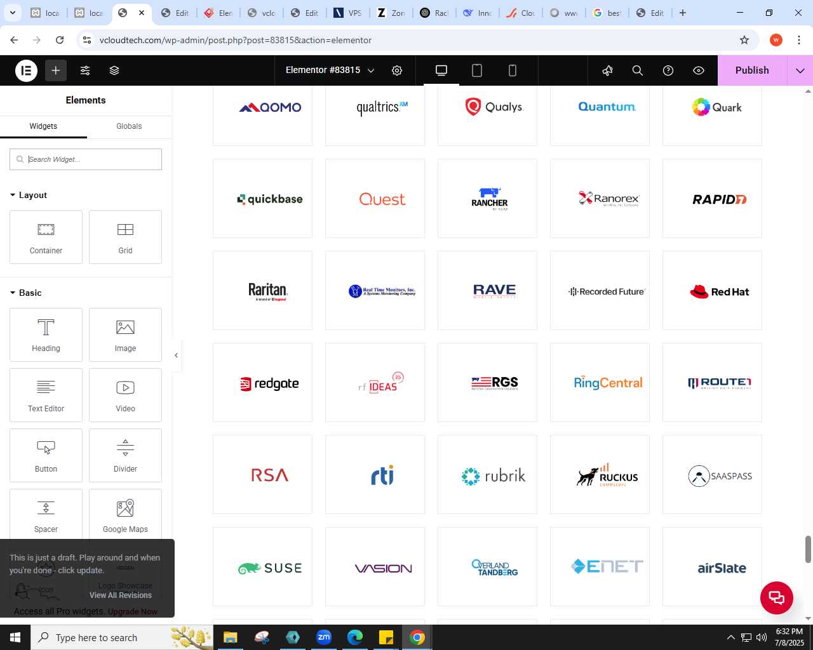Open What's New megaphone icon
The width and height of the screenshot is (813, 650).
tap(607, 70)
